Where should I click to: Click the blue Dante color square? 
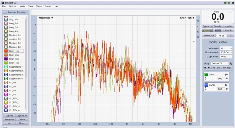tap(206, 85)
